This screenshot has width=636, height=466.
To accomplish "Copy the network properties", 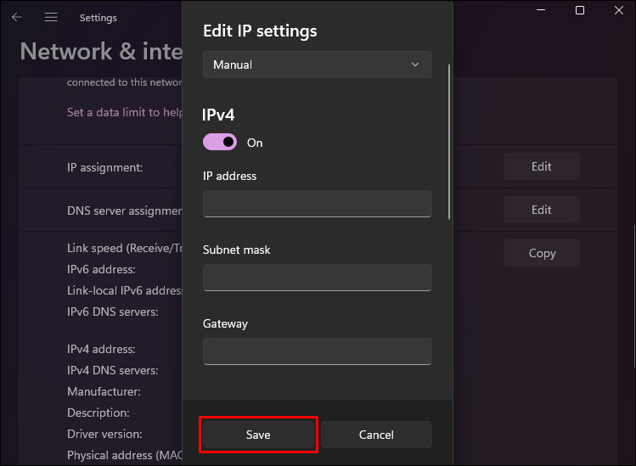I will [541, 253].
